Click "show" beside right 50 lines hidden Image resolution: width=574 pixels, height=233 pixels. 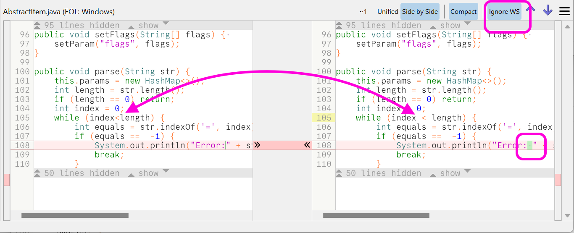tap(450, 173)
